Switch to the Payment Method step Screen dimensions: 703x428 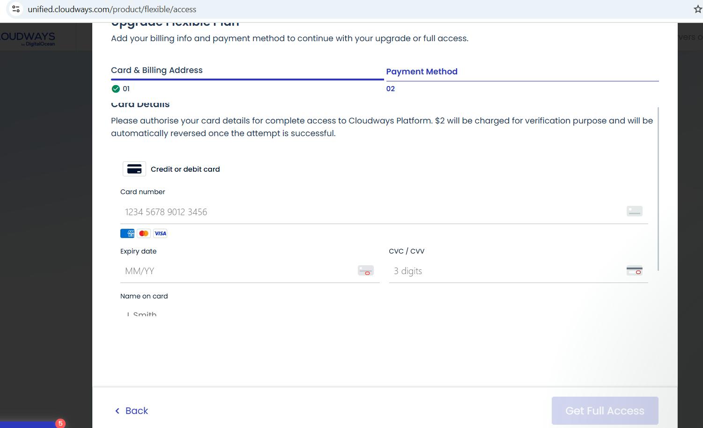(422, 72)
